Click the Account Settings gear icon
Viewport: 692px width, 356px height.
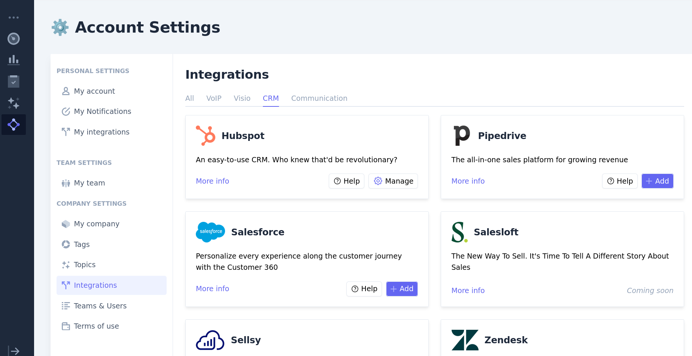click(60, 27)
